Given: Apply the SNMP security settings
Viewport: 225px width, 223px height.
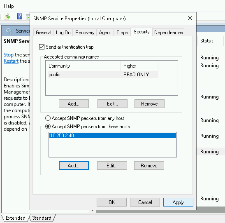Looking at the screenshot, I should pyautogui.click(x=178, y=202).
